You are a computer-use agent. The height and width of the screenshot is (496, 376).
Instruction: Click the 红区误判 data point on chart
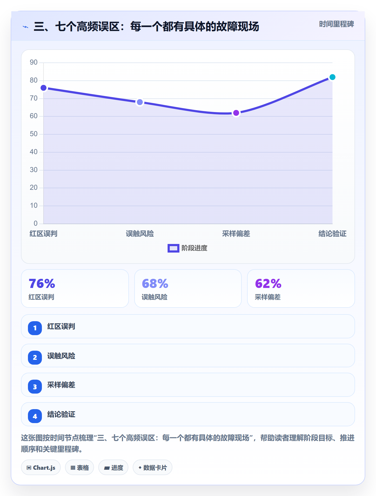tap(44, 88)
